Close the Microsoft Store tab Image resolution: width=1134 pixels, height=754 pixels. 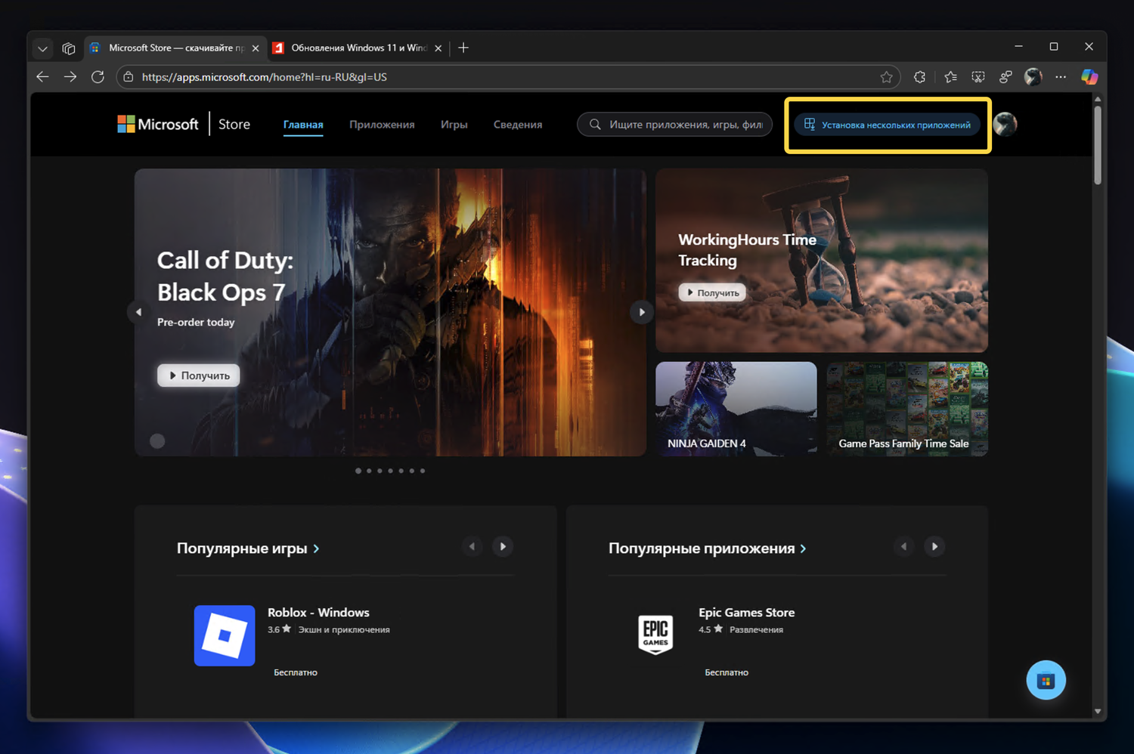pos(256,48)
